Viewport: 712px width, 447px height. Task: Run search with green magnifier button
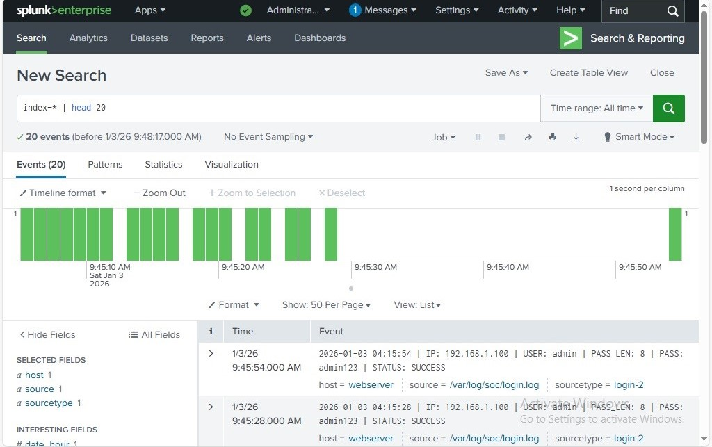[668, 108]
